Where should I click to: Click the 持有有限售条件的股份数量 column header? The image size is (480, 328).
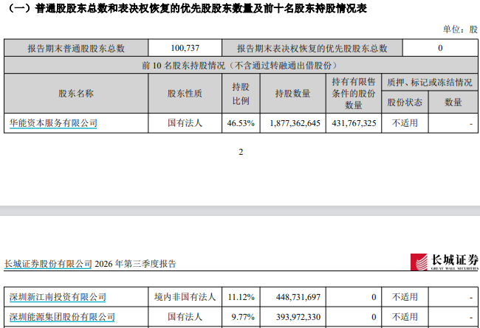[354, 93]
